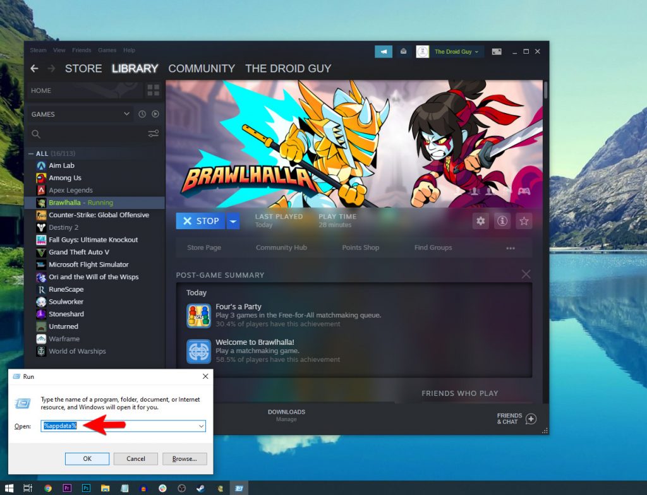Open Chrome from the Windows taskbar
647x495 pixels.
pos(48,489)
